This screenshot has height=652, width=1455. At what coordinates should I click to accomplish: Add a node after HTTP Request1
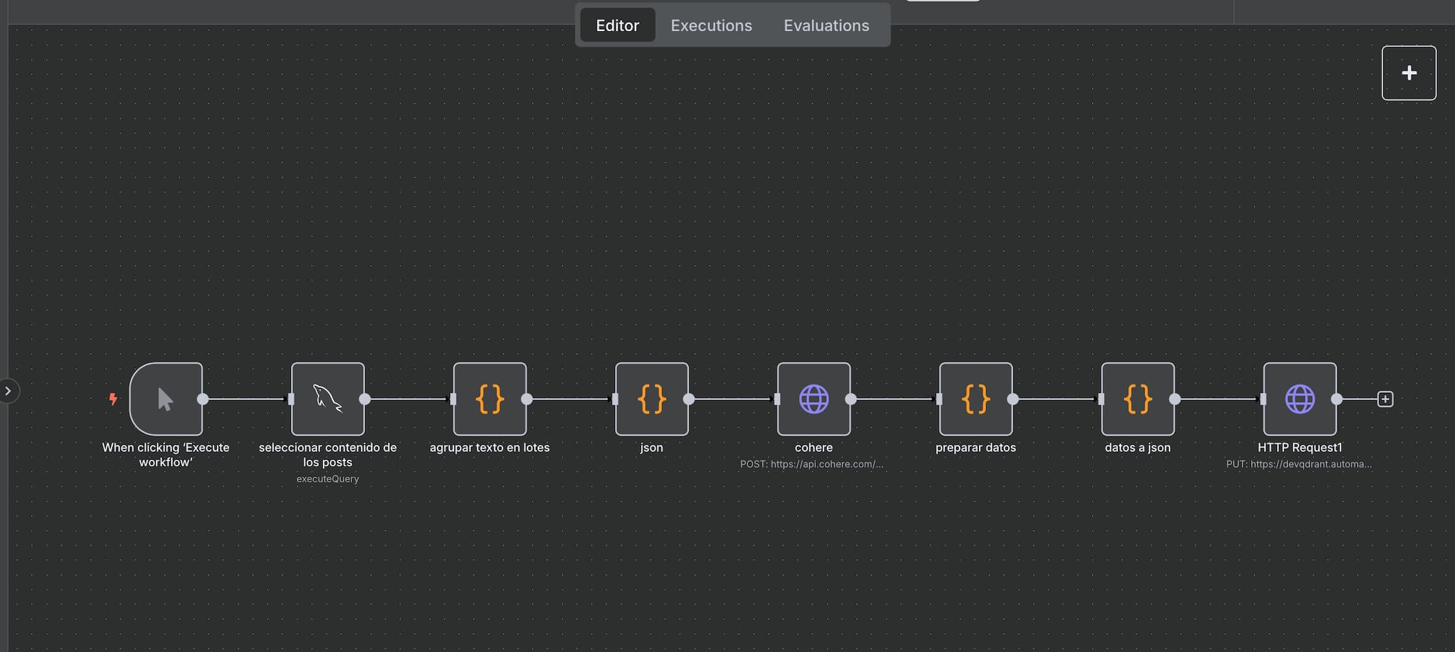tap(1385, 399)
